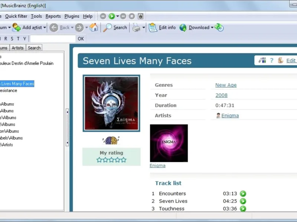This screenshot has height=222, width=297.
Task: Click the Enigma link under artist thumbnail
Action: [x=157, y=165]
